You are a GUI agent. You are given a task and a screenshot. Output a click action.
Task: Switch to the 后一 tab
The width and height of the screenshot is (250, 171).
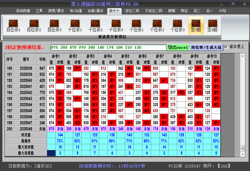pyautogui.click(x=210, y=11)
